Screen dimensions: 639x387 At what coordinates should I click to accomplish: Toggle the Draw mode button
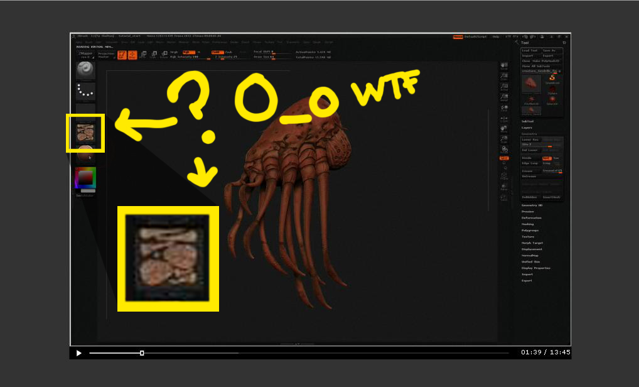[x=132, y=55]
